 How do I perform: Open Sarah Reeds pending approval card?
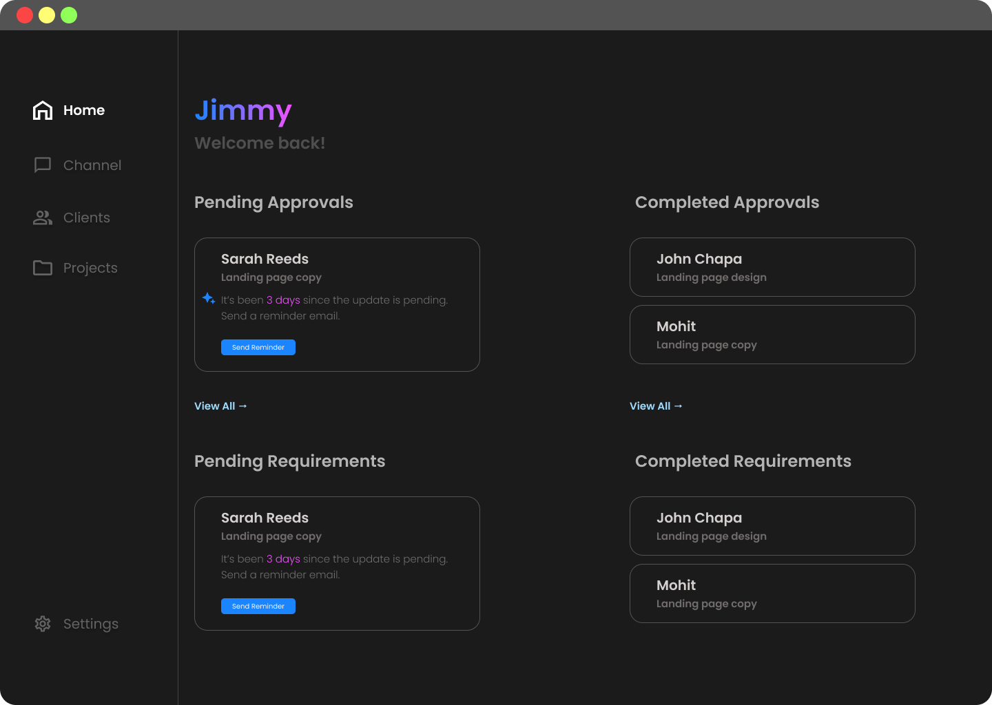pos(337,304)
